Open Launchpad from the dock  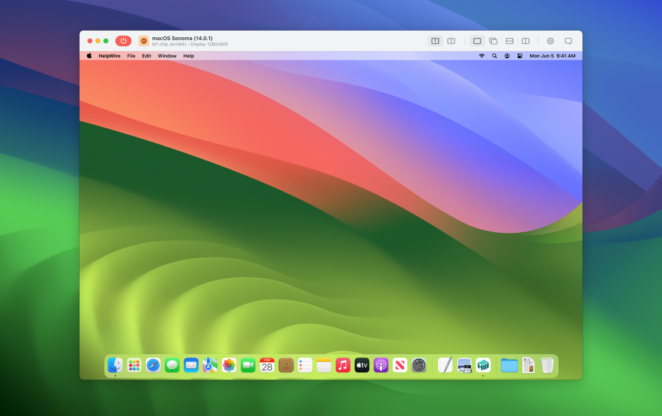pyautogui.click(x=134, y=365)
